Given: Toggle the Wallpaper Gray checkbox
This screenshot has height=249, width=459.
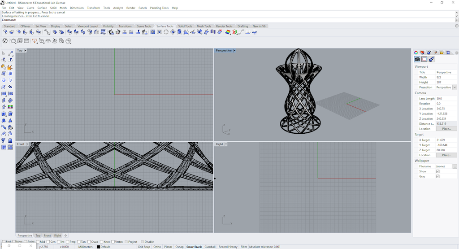Looking at the screenshot, I should pyautogui.click(x=438, y=176).
